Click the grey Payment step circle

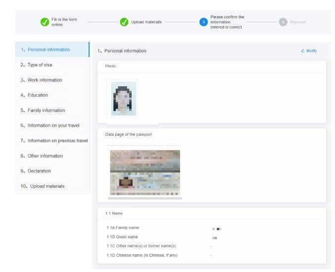283,22
